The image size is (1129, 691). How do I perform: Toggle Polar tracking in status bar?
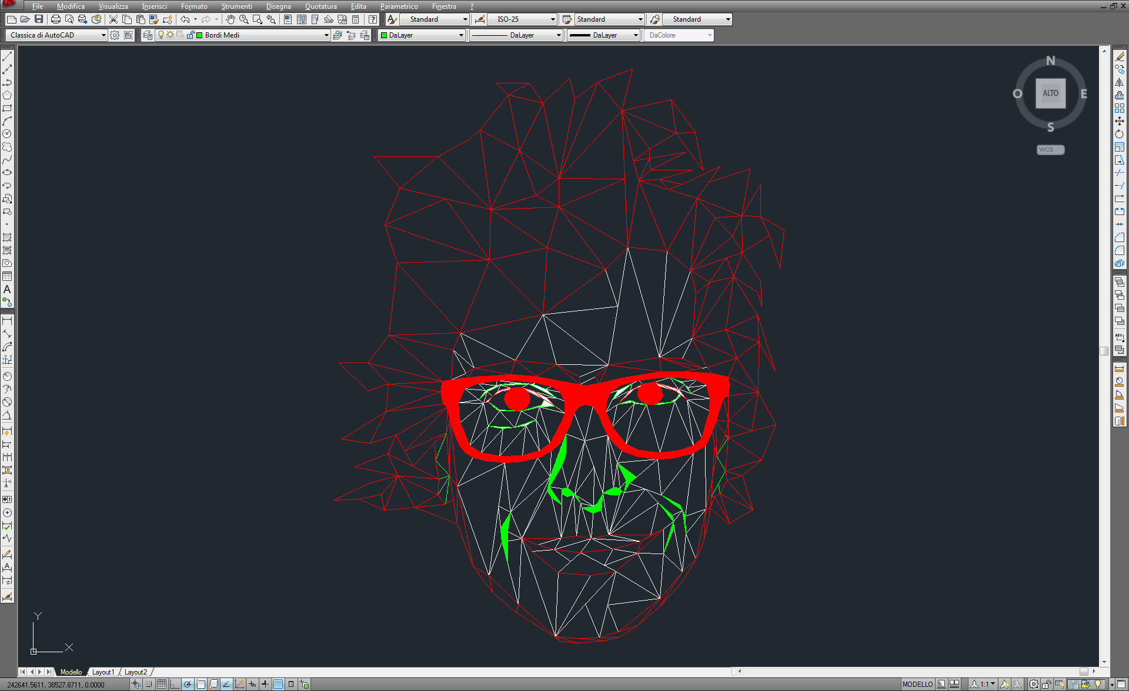(x=187, y=684)
